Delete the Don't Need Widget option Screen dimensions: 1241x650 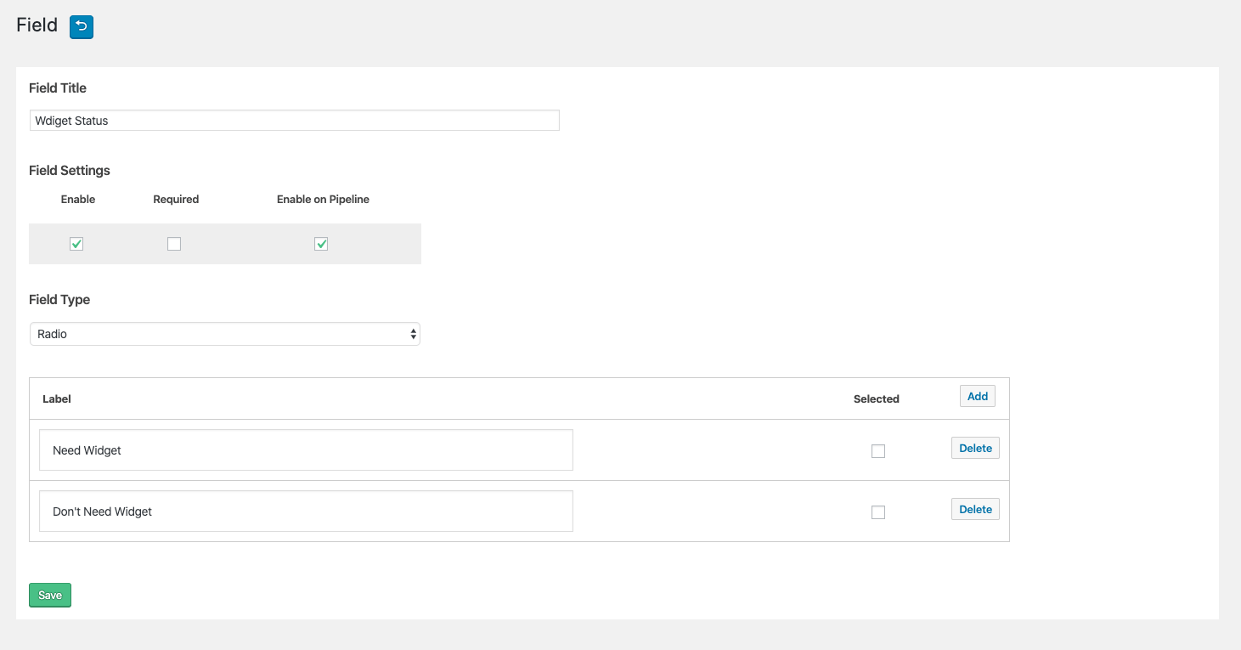[975, 509]
